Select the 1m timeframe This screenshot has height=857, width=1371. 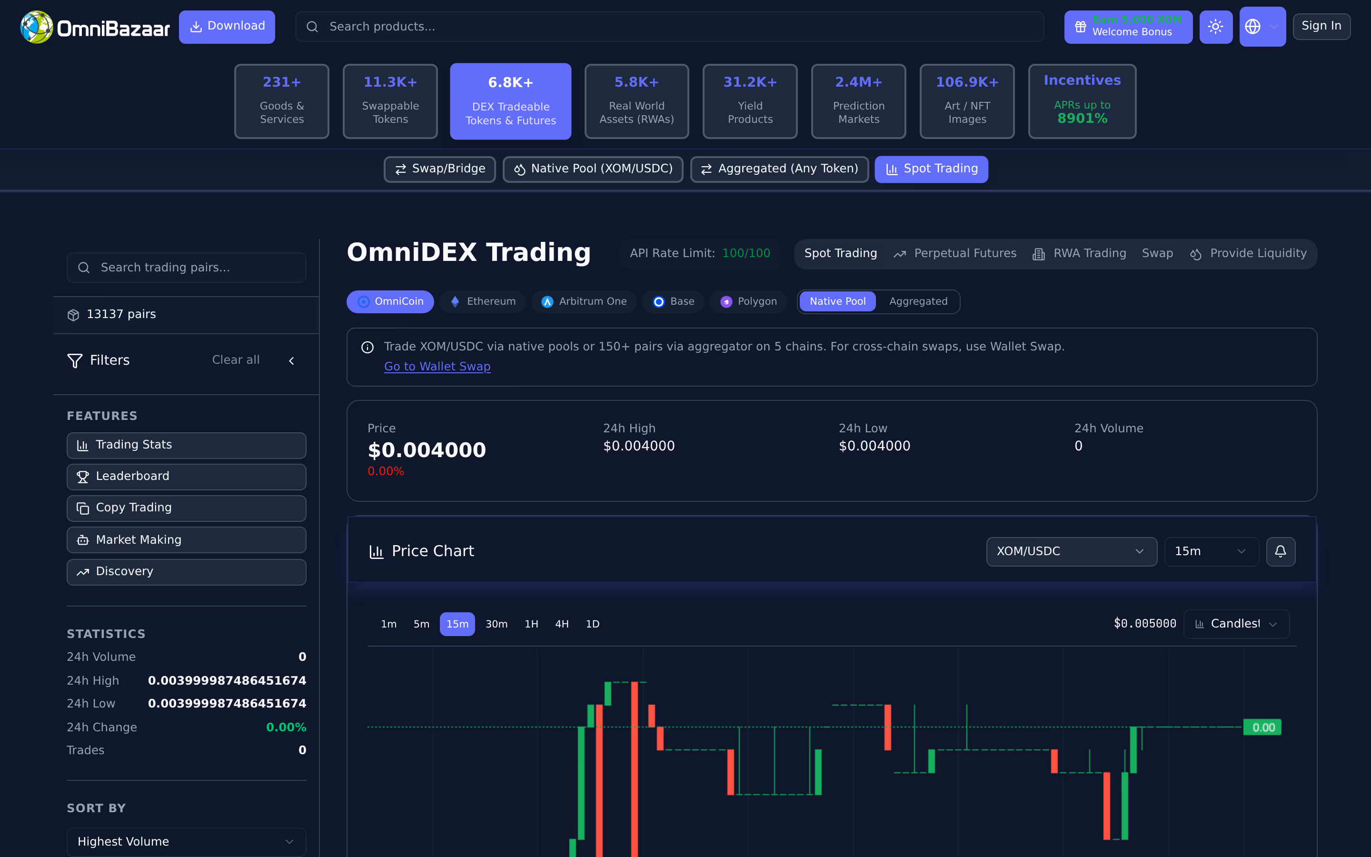(x=388, y=624)
